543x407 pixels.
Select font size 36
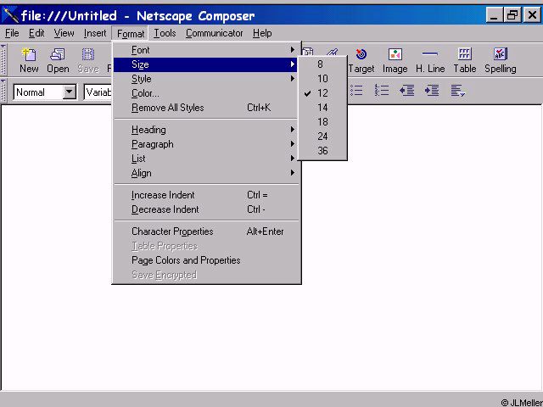tap(322, 151)
